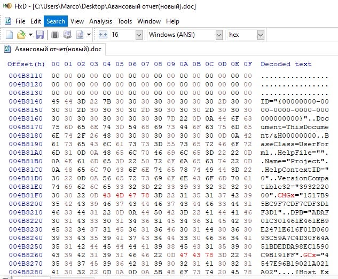This screenshot has height=279, width=338.
Task: Select offset row 004B81F0
Action: click(26, 195)
